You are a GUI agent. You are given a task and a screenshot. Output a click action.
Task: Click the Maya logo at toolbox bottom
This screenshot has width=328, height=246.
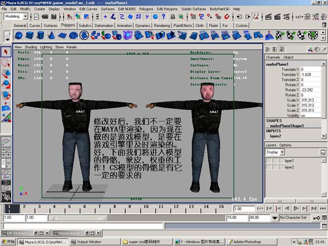point(6,196)
